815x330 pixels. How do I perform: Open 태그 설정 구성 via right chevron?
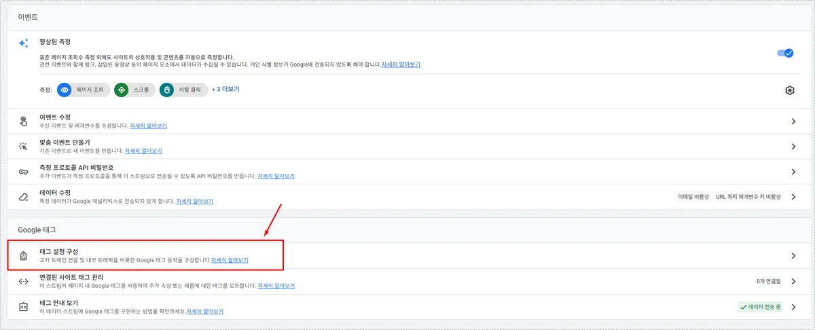coord(793,256)
